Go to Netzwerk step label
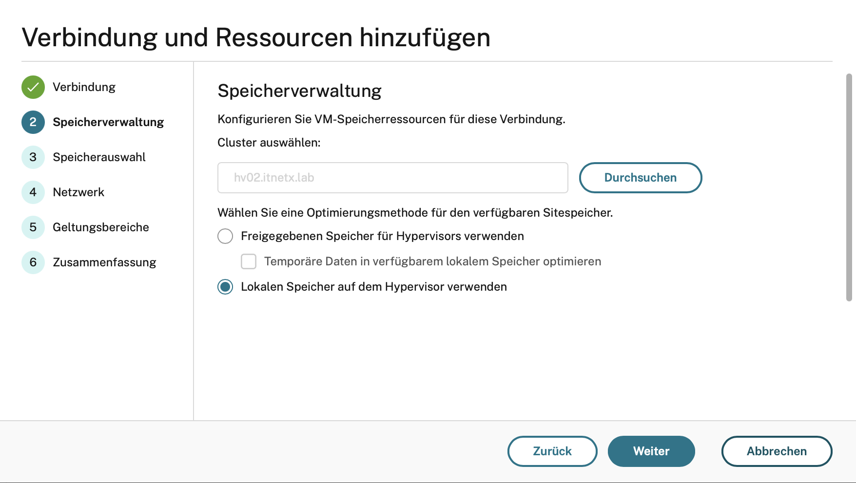The image size is (856, 483). tap(78, 192)
